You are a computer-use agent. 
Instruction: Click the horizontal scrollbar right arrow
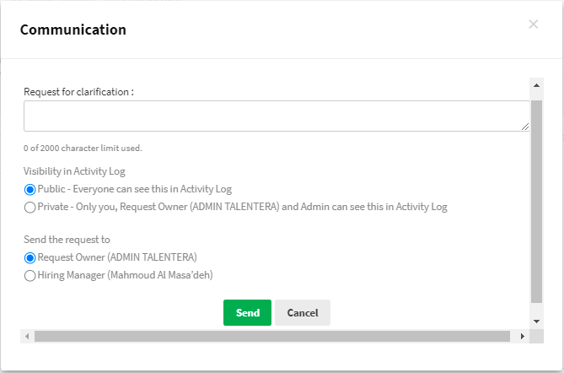tap(523, 336)
